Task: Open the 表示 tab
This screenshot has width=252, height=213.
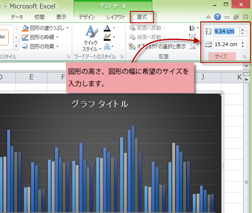Action: pos(61,17)
